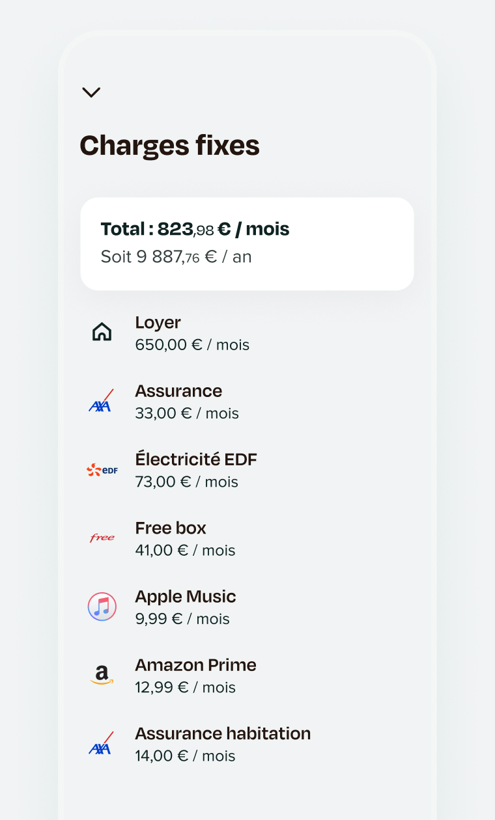
Task: Select the Électricité EDF label
Action: click(196, 459)
